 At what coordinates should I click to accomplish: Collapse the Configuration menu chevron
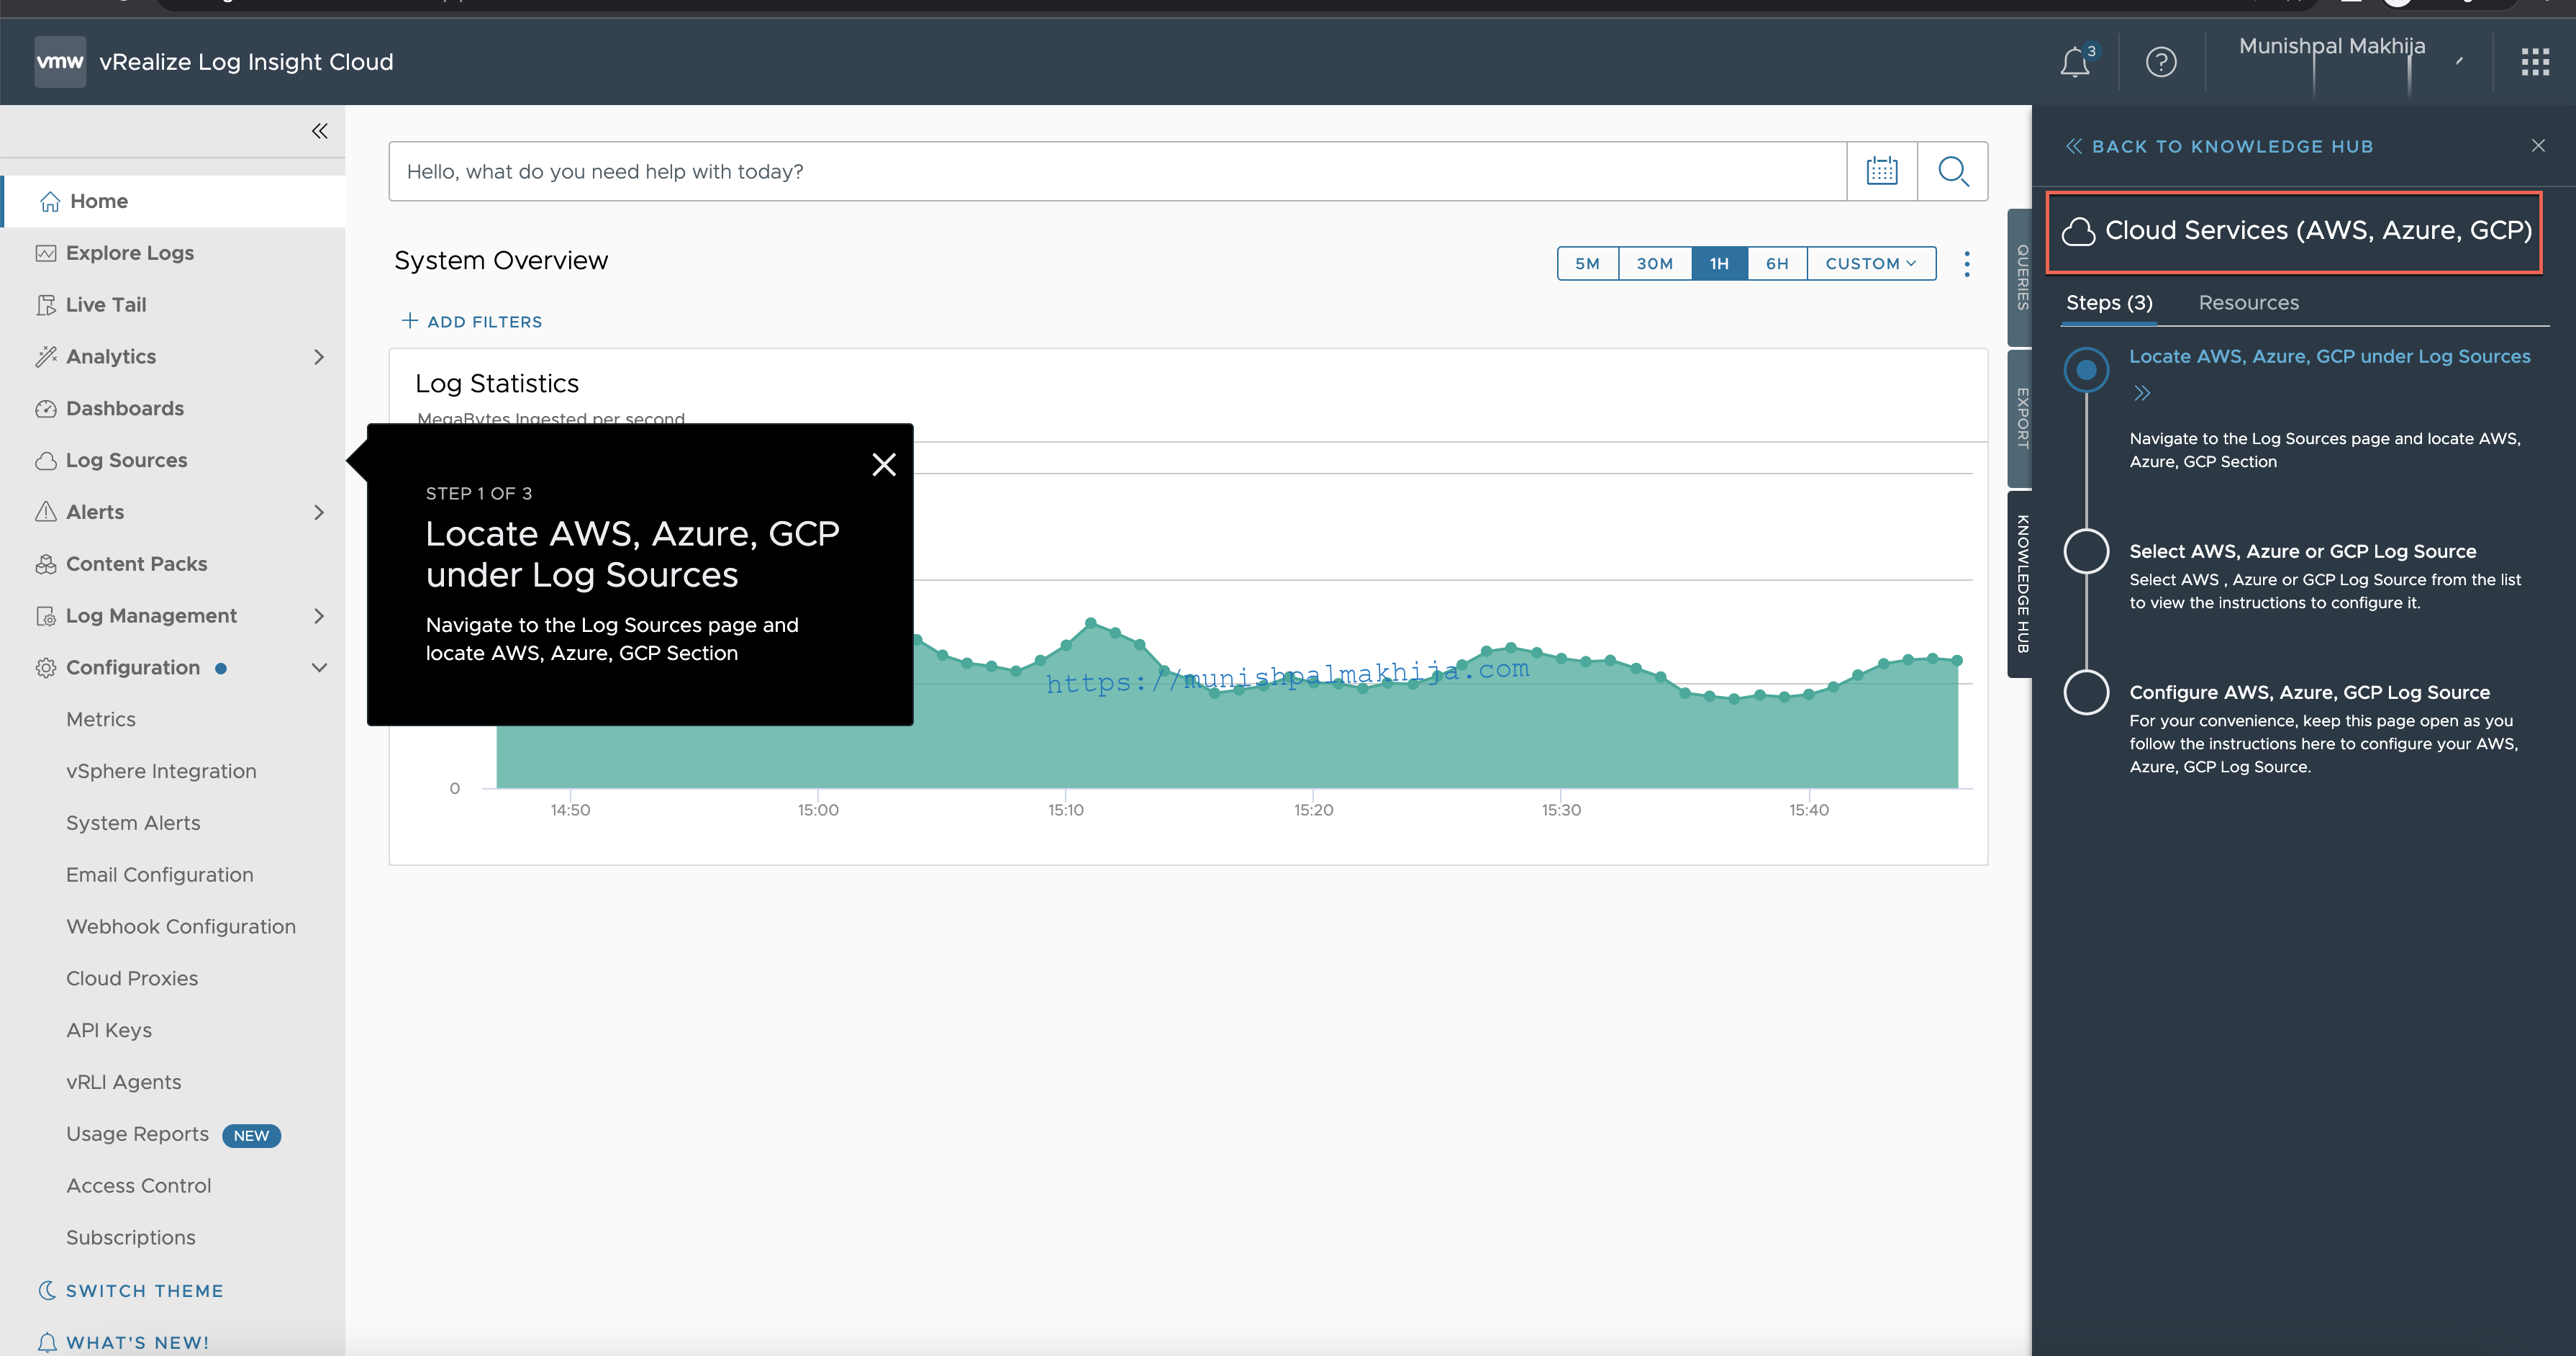pyautogui.click(x=319, y=668)
